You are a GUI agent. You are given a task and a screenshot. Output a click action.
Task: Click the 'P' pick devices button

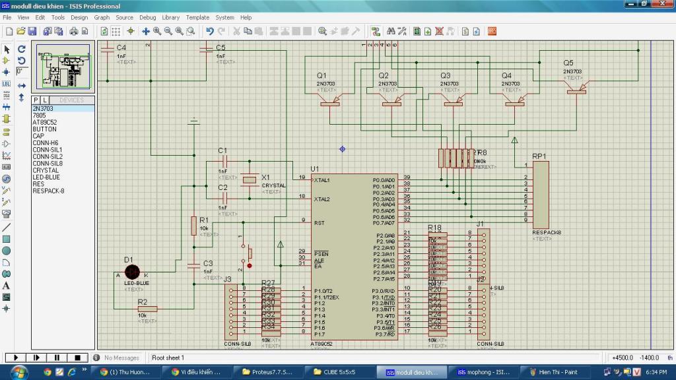36,100
